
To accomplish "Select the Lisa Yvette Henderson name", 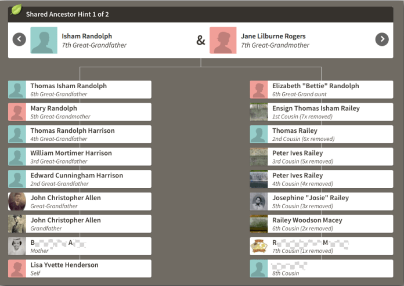I will (x=64, y=265).
